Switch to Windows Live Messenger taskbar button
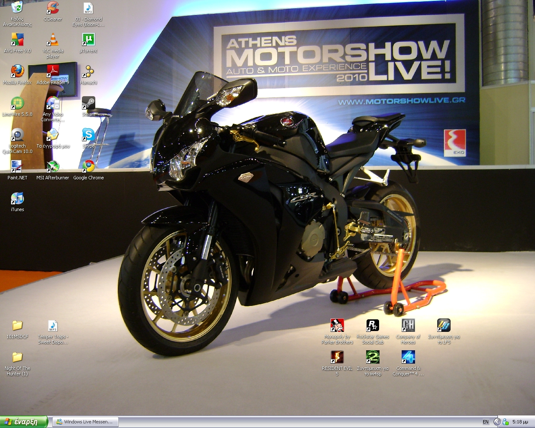 click(86, 422)
